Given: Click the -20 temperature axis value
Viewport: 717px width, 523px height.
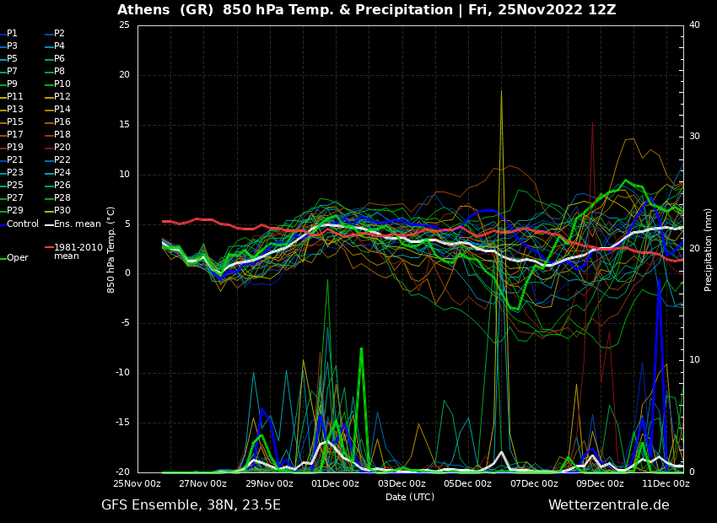Looking at the screenshot, I should 123,472.
